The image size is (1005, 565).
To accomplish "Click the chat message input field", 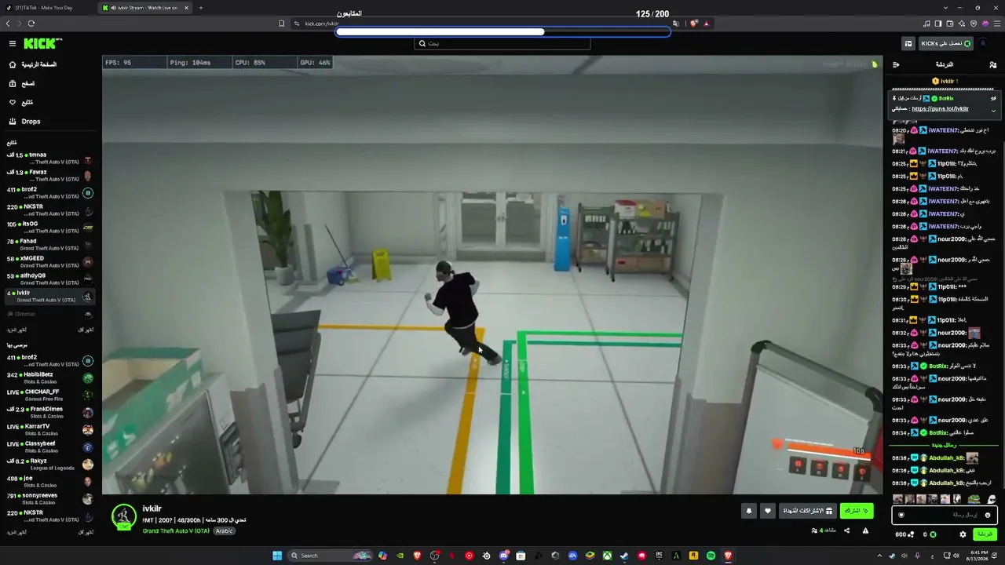I will (x=945, y=515).
